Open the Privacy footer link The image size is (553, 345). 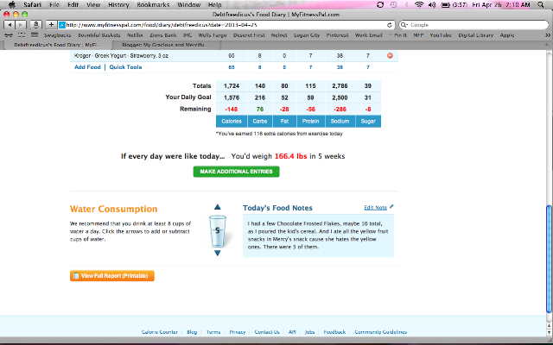point(238,332)
